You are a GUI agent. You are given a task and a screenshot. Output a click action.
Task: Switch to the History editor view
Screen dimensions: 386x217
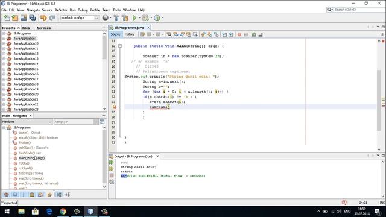tap(130, 34)
